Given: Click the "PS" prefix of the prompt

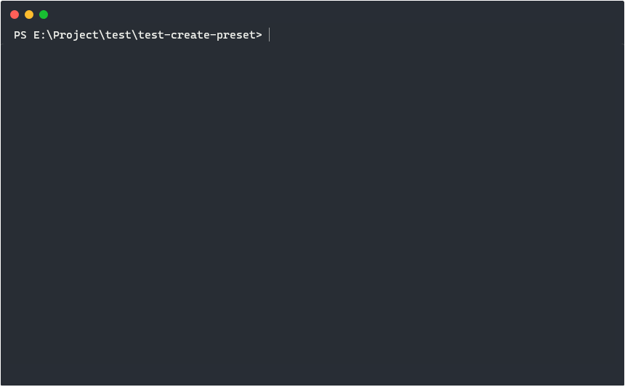Looking at the screenshot, I should (x=20, y=35).
